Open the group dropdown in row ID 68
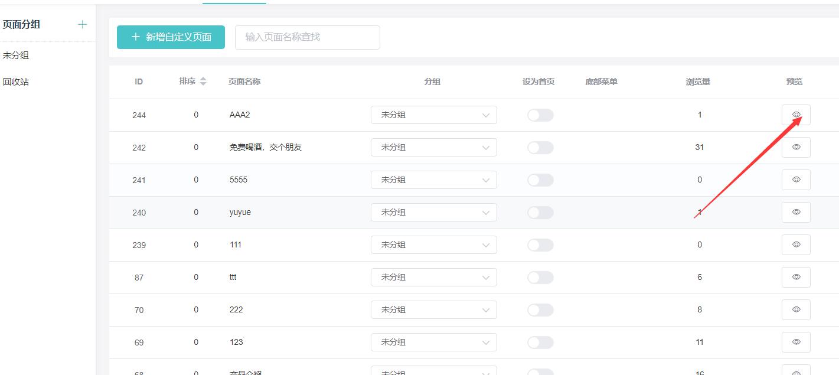The height and width of the screenshot is (375, 839). pos(434,370)
